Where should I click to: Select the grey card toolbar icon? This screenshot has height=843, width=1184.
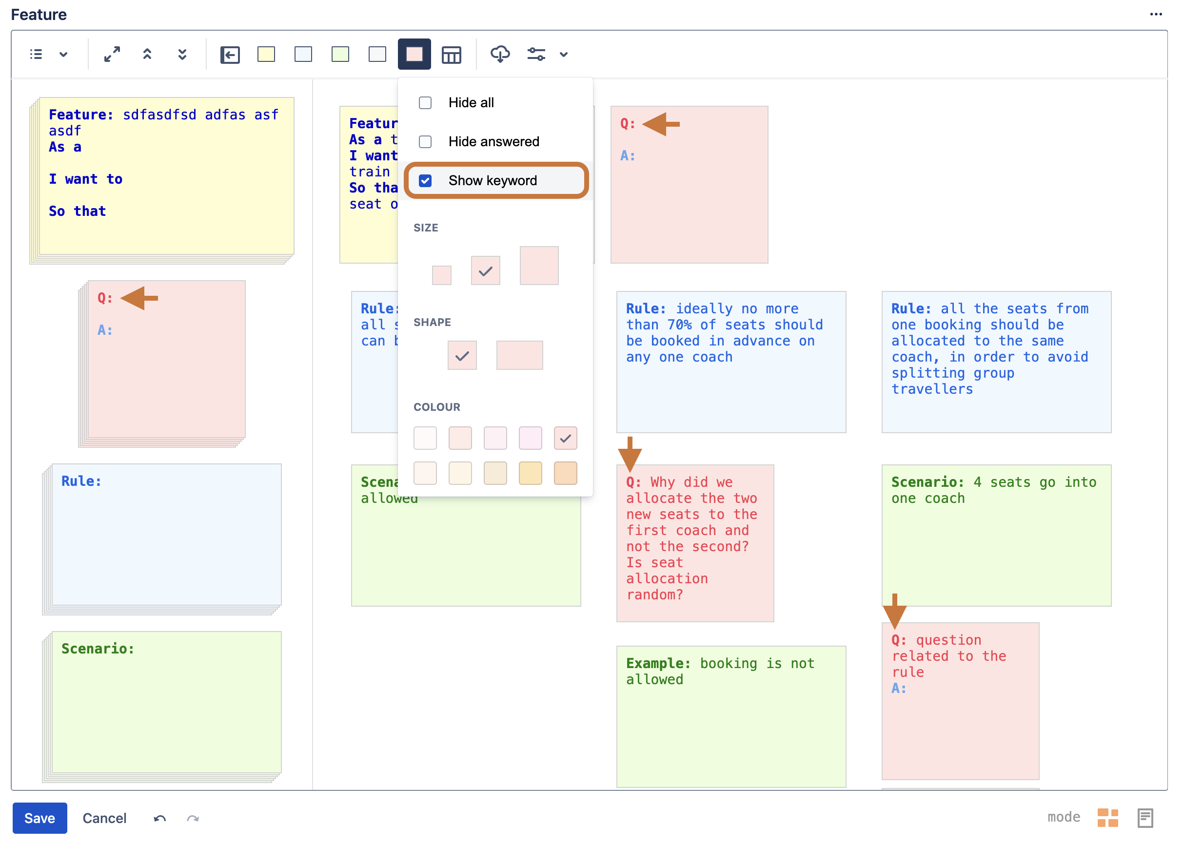coord(378,54)
